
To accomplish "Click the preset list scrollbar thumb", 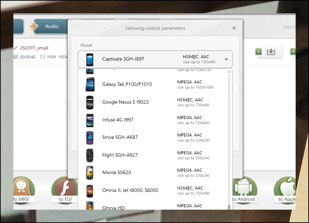I will [229, 207].
